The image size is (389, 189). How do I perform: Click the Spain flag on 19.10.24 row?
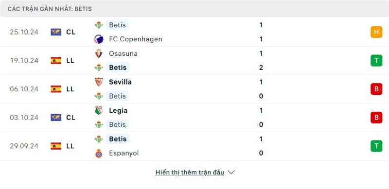click(56, 61)
